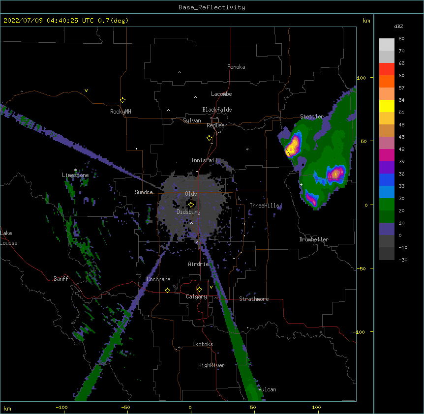Click the Lacombe city label
Viewport: 424px width, 414px height.
click(221, 94)
